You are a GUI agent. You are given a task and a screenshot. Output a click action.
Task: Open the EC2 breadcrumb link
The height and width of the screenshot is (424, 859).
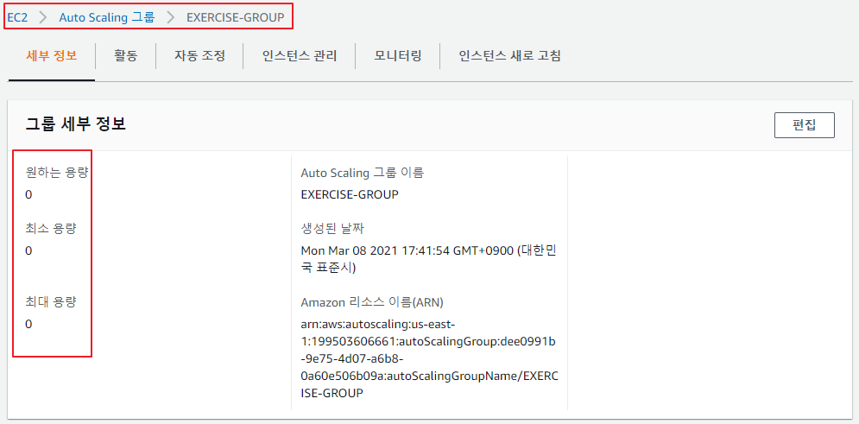[x=17, y=17]
